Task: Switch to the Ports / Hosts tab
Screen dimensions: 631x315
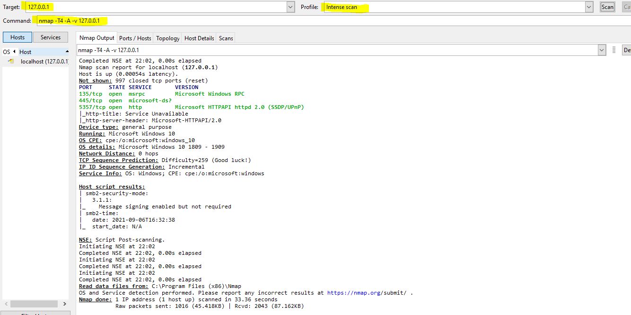Action: click(x=136, y=38)
